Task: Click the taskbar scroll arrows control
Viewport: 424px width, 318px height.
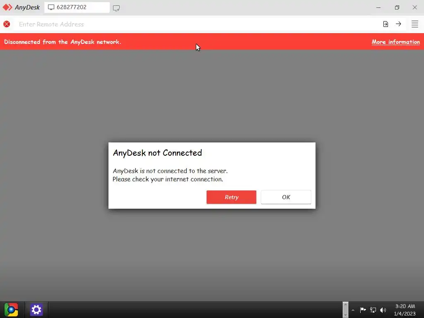Action: click(x=345, y=310)
